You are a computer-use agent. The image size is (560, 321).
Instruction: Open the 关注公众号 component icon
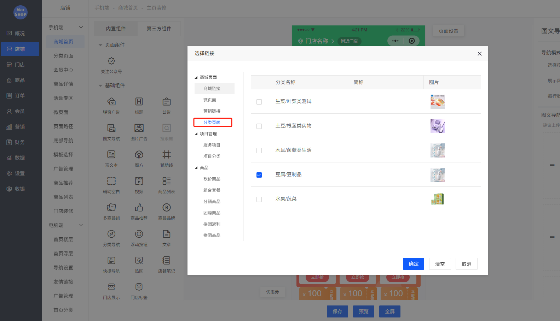[x=111, y=61]
